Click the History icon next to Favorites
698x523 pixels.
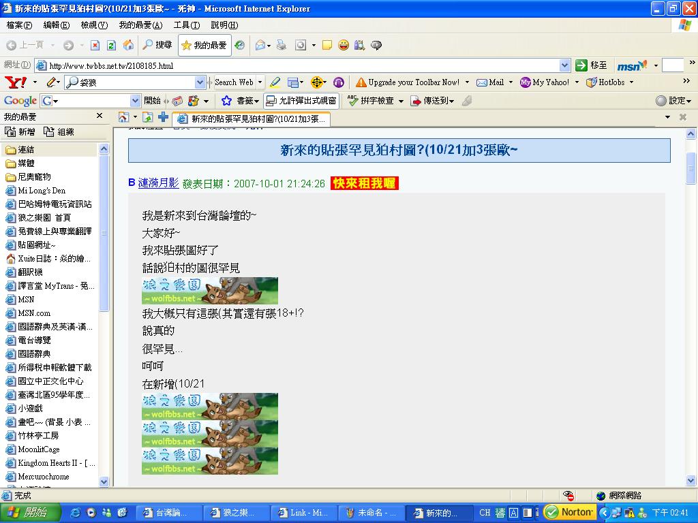point(239,46)
